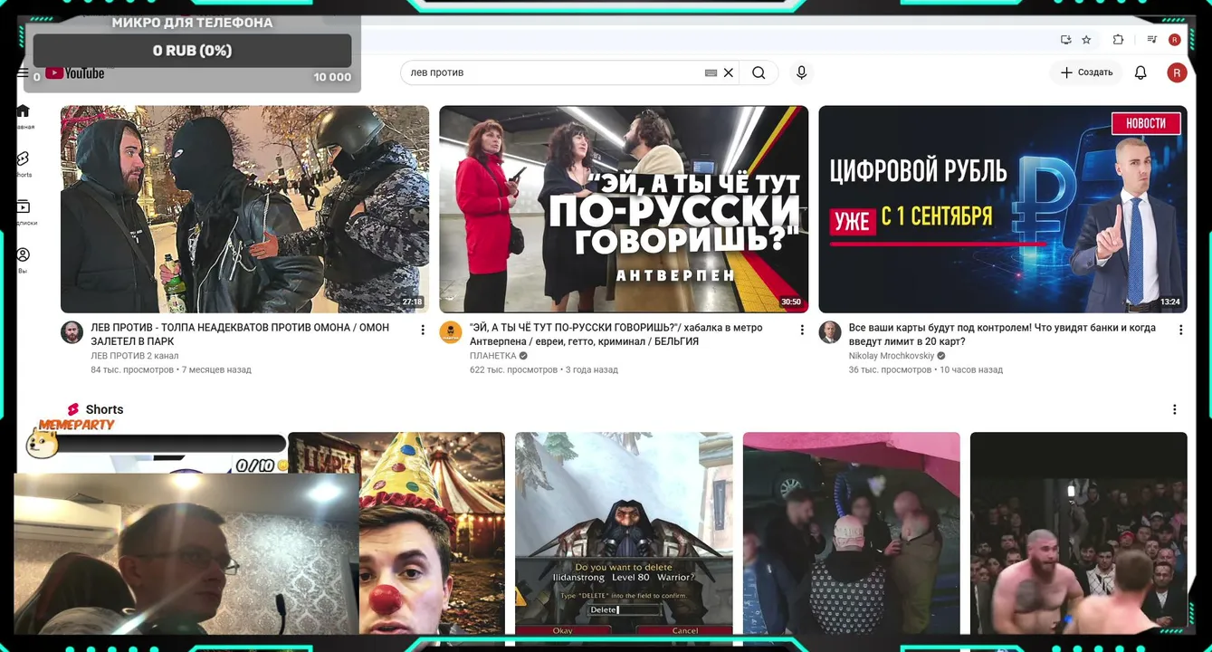This screenshot has height=652, width=1212.
Task: Open options for the digital ruble video
Action: (x=1180, y=331)
